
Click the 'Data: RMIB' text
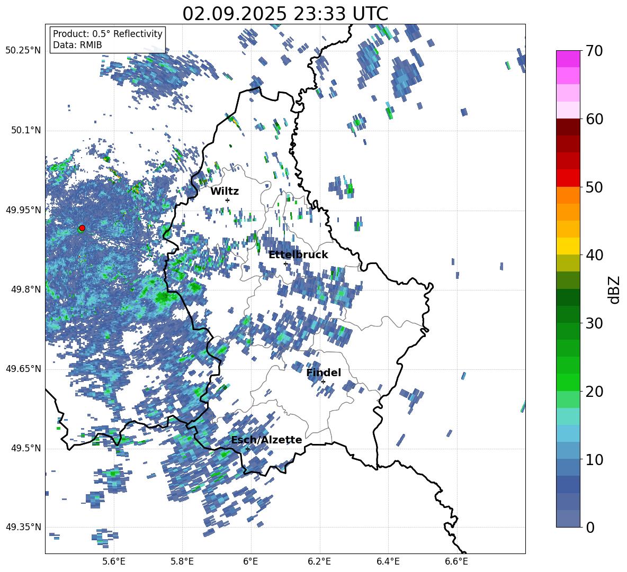77,45
